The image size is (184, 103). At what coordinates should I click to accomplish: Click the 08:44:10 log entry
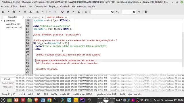click(99, 78)
